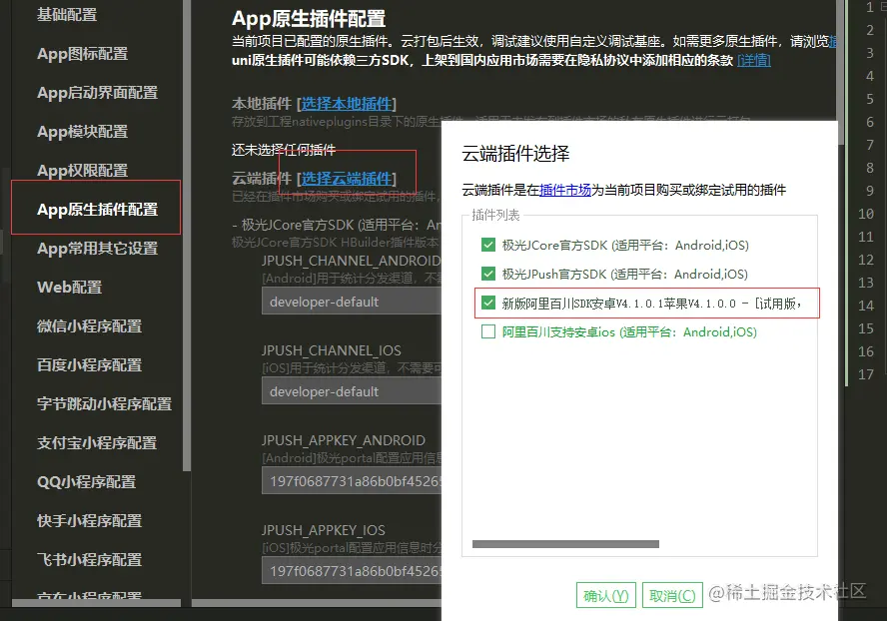Click 还未选择任何插件 text
The width and height of the screenshot is (887, 621).
(284, 150)
